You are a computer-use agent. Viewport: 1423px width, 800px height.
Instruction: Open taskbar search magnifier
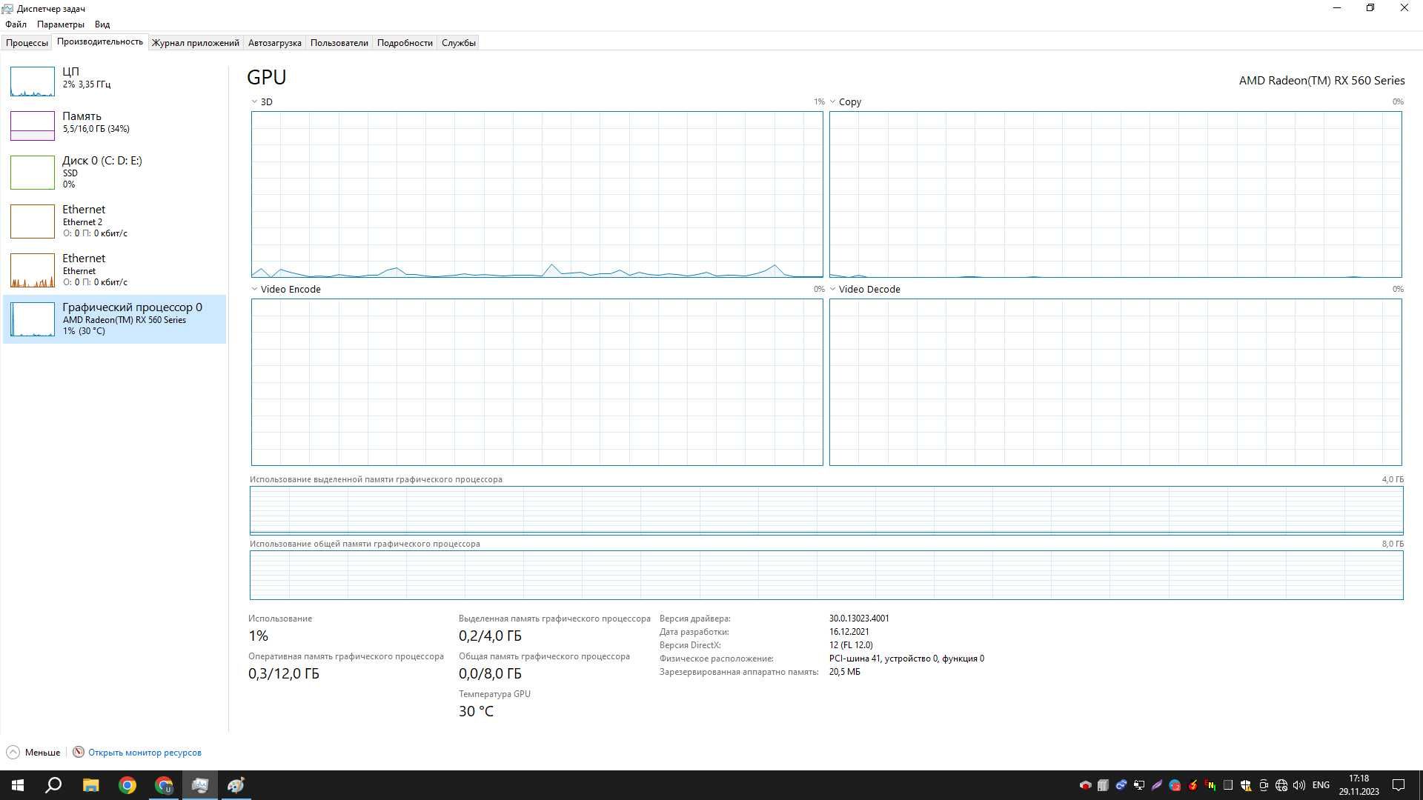(x=53, y=785)
